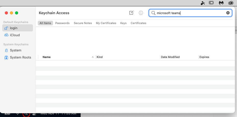This screenshot has width=237, height=117.
Task: Clear the search field with X icon
Action: (x=228, y=13)
